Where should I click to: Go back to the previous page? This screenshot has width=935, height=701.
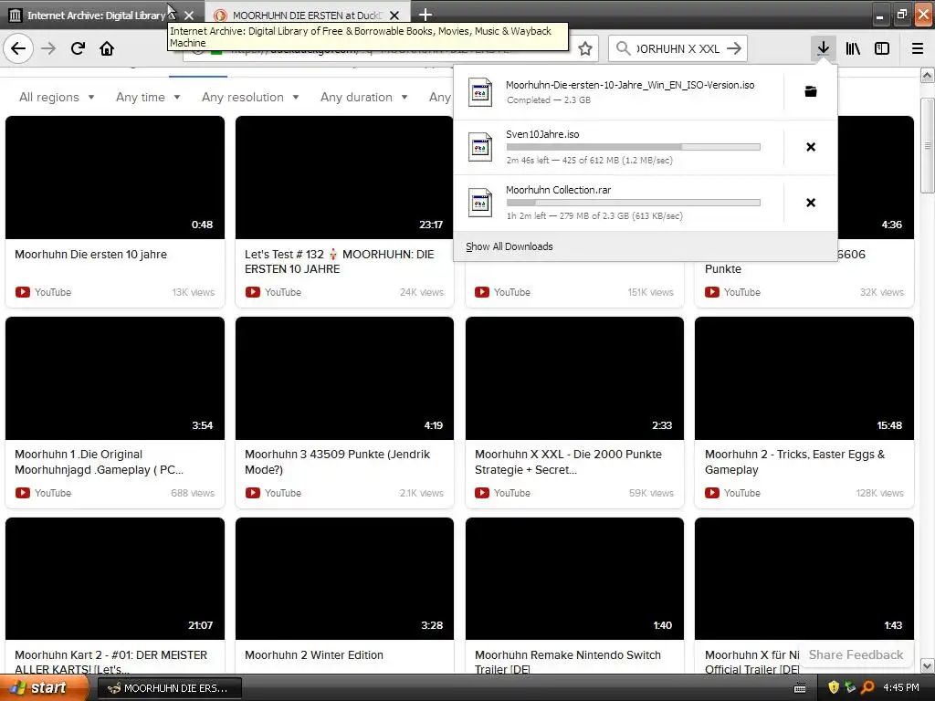click(18, 48)
